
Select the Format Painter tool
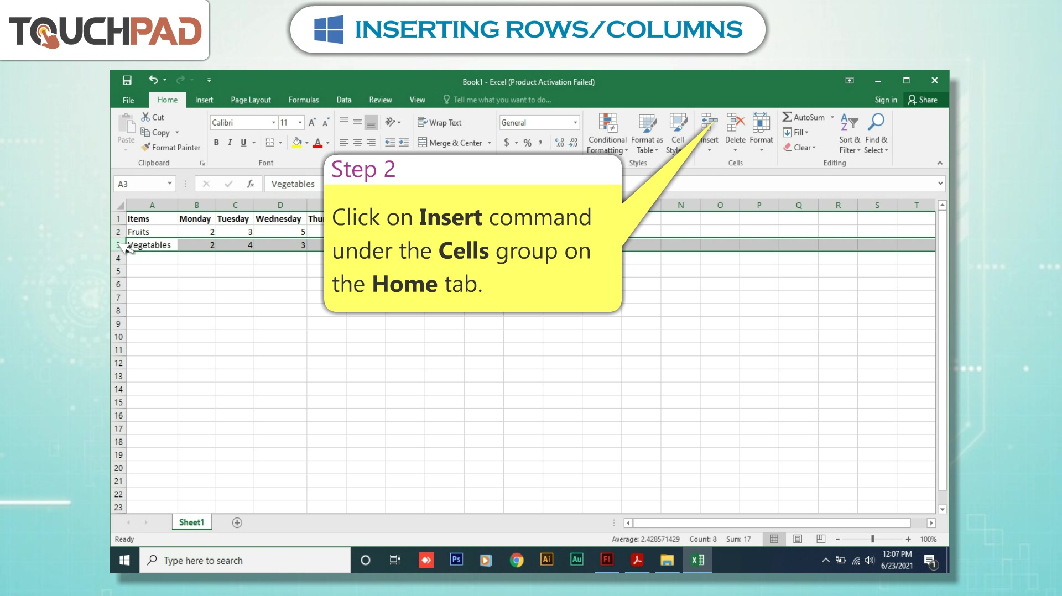170,148
